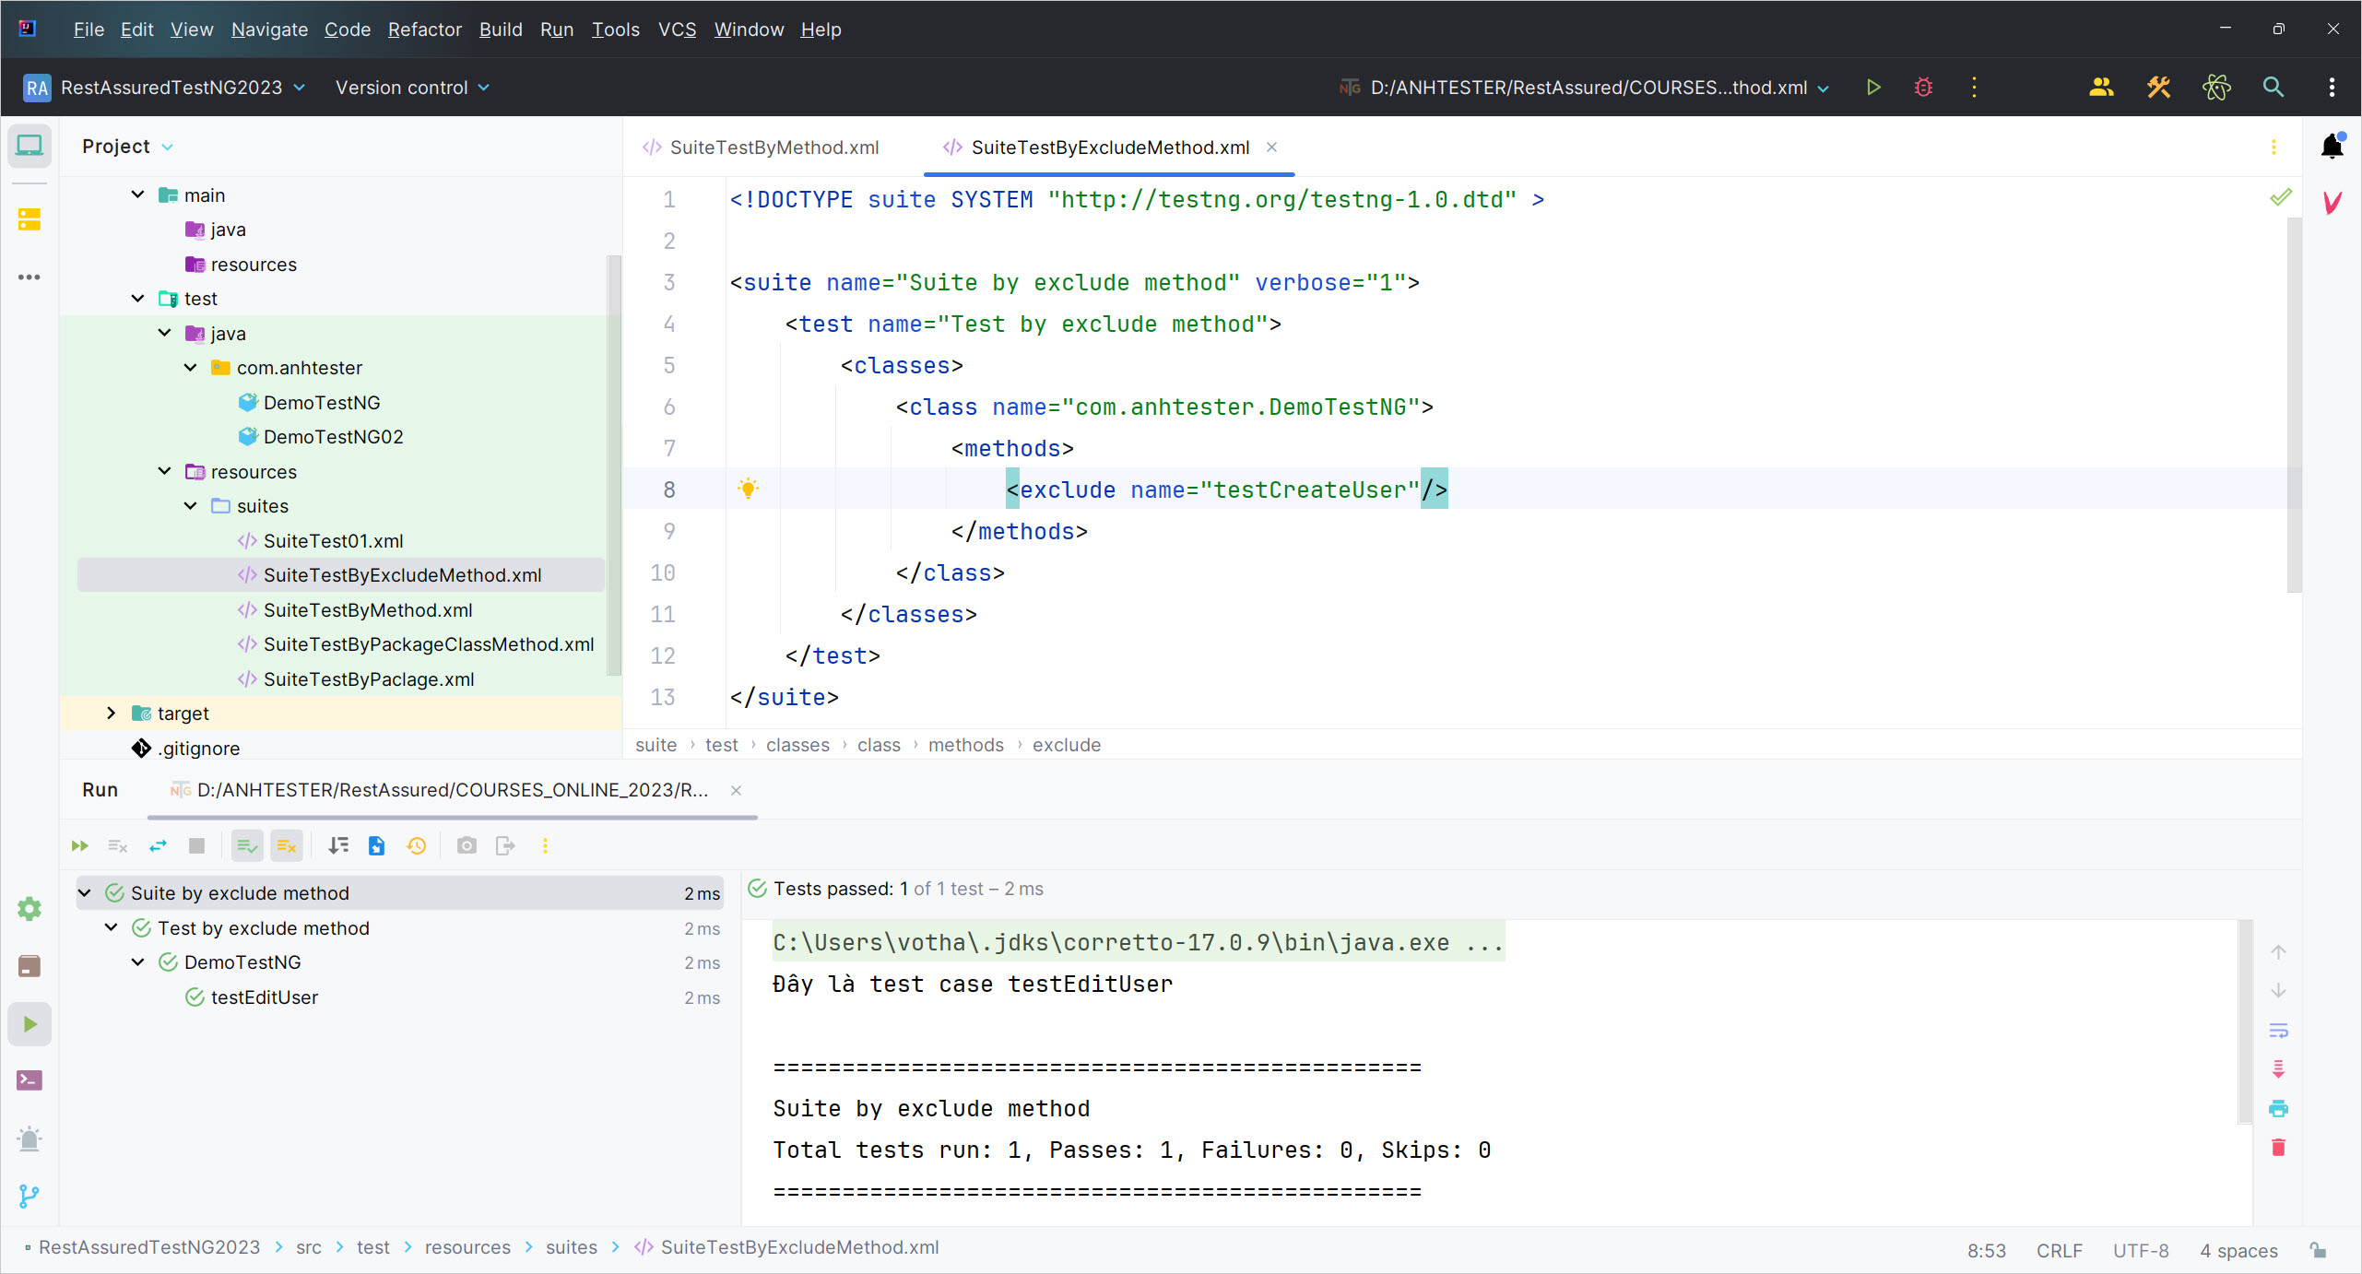The image size is (2362, 1274).
Task: Sort test results order
Action: click(338, 846)
